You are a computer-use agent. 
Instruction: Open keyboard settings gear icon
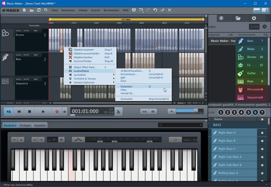tap(61, 140)
